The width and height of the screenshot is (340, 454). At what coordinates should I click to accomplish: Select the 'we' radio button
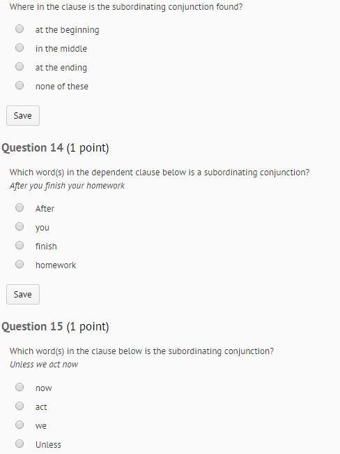pos(20,425)
